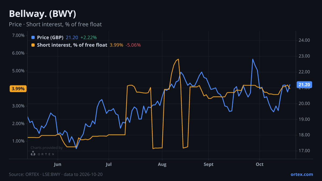Viewport: 322px width, 181px height.
Task: Click the 3.00% left axis label
Action: [19, 106]
